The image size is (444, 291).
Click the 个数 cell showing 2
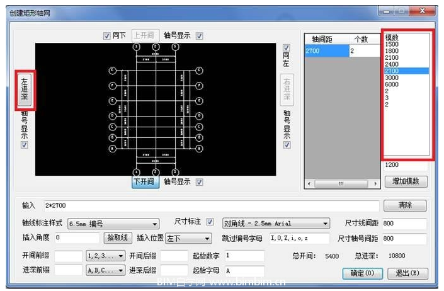(365, 51)
